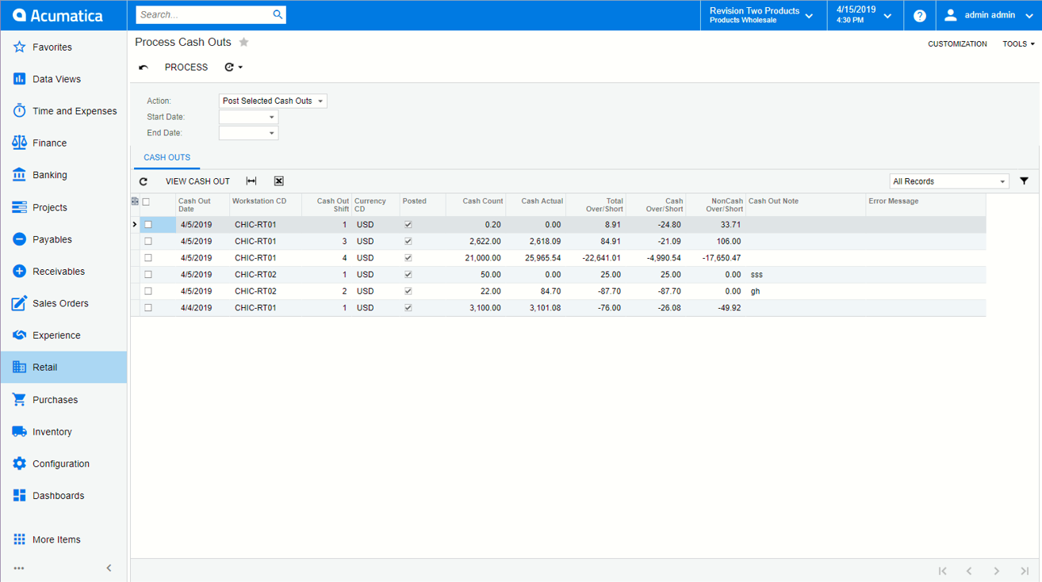Click the -22,641.01 total over/short cell
Viewport: 1042px width, 582px height.
coord(596,258)
